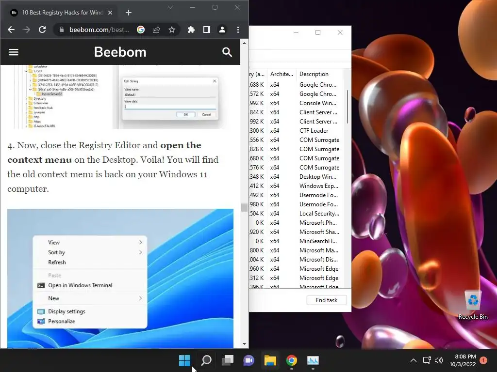Click scroll-down arrow on Chrome scrollbar
The image size is (497, 372).
(x=244, y=344)
